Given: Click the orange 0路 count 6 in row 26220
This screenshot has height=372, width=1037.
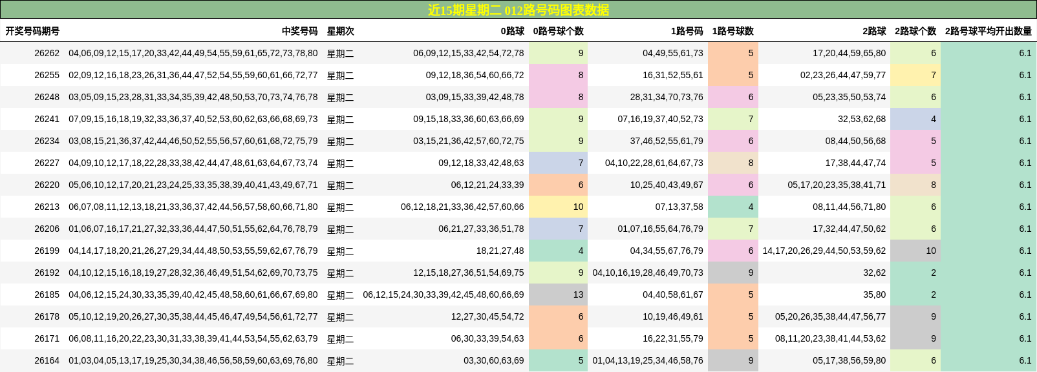Looking at the screenshot, I should pos(558,185).
